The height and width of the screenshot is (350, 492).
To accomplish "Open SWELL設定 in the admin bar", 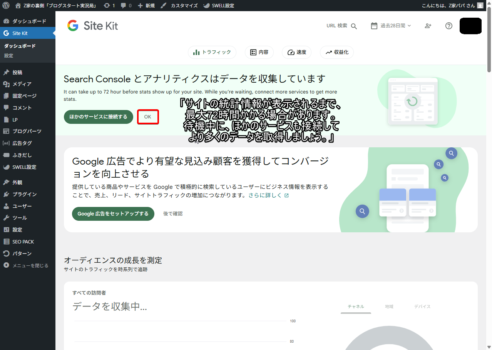I will tap(218, 5).
